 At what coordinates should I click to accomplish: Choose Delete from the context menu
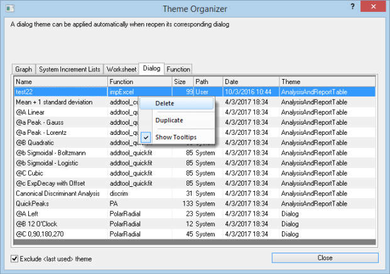coord(165,103)
